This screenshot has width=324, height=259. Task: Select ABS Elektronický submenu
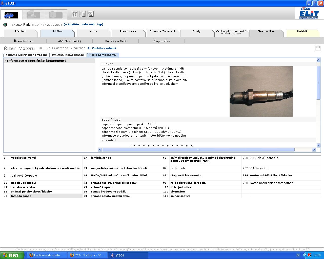[x=70, y=41]
